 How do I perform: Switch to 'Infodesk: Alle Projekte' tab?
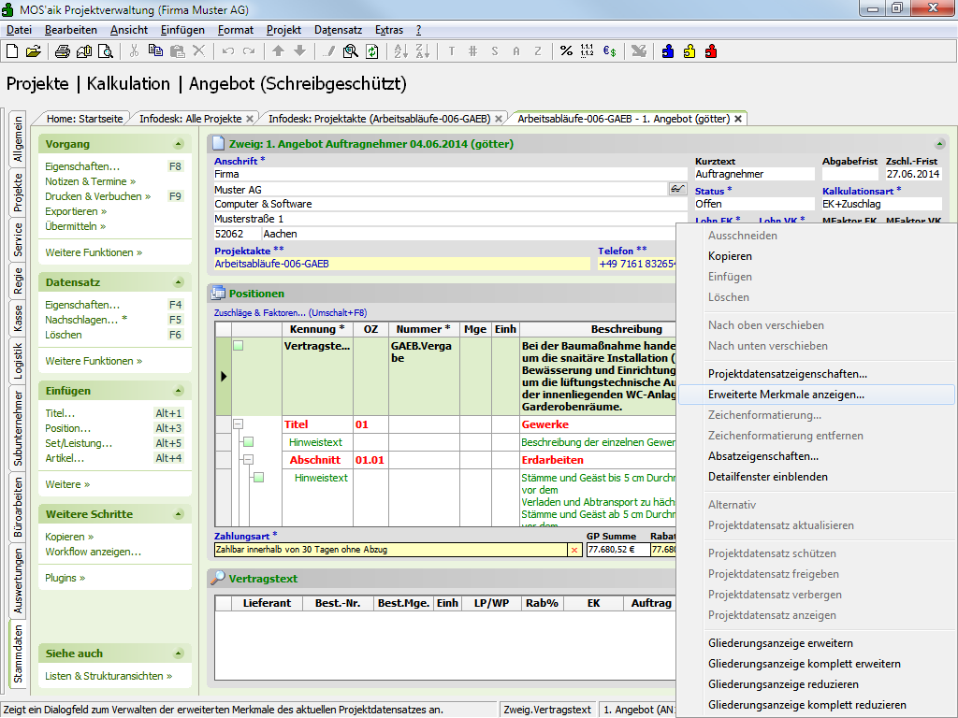(x=190, y=119)
